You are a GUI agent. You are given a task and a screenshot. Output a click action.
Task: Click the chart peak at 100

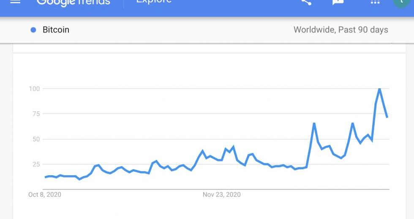point(380,89)
